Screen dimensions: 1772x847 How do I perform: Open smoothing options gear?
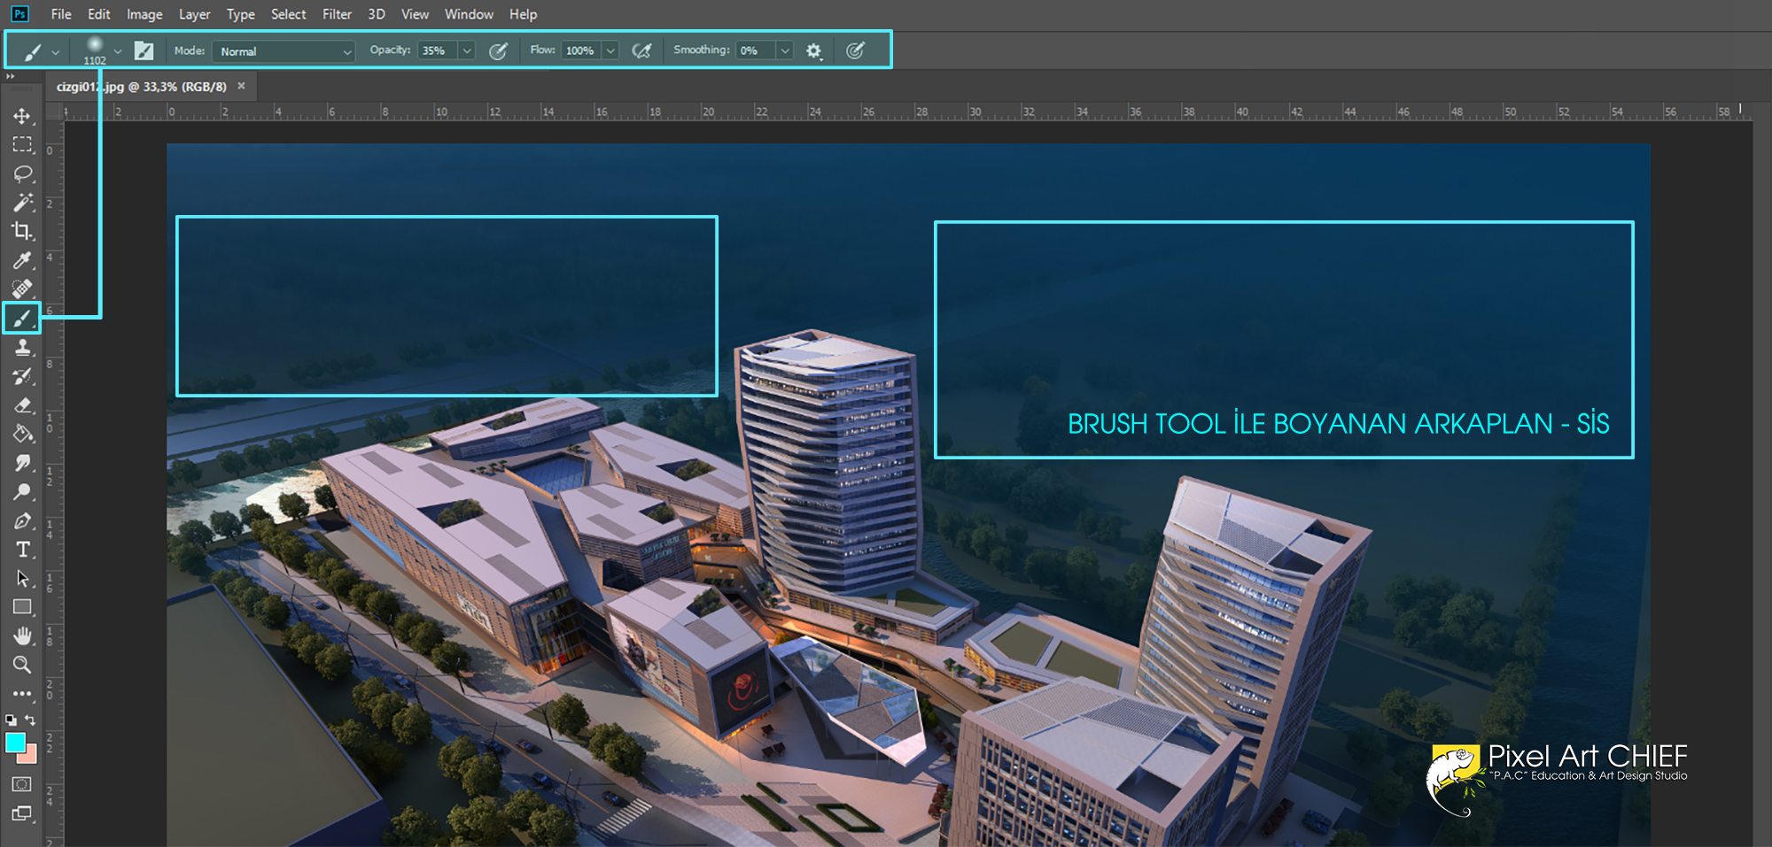pos(813,50)
